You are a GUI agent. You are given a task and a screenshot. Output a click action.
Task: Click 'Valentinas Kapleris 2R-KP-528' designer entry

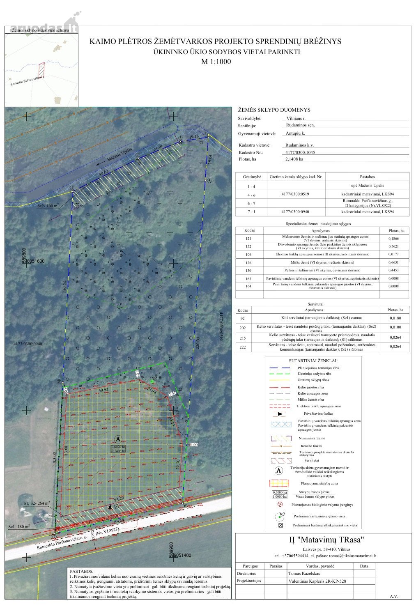pyautogui.click(x=317, y=581)
